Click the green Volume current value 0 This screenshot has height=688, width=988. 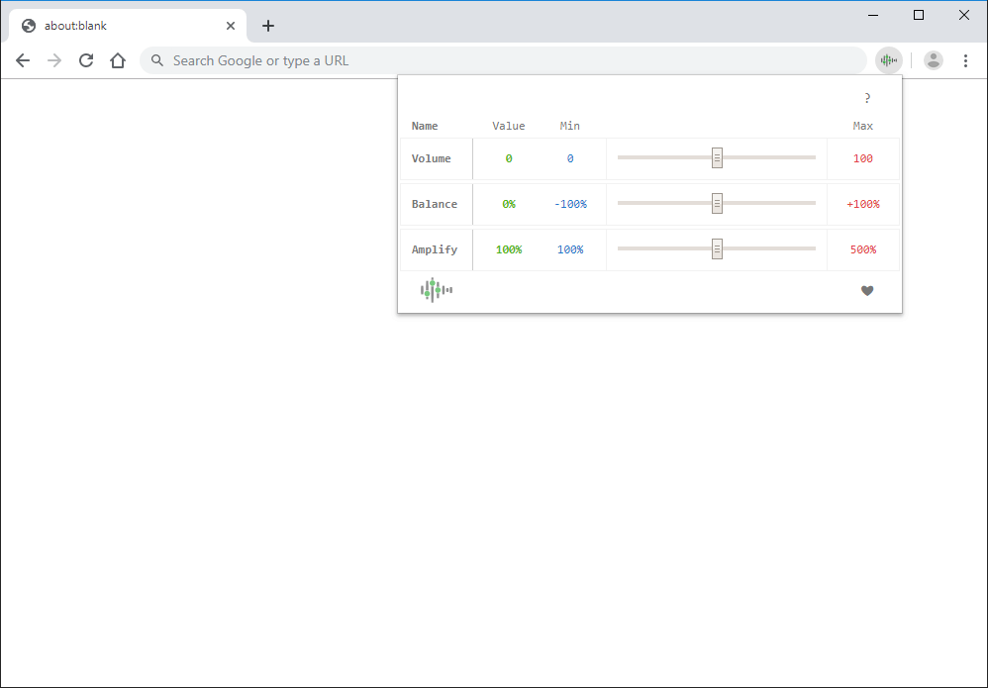coord(509,158)
